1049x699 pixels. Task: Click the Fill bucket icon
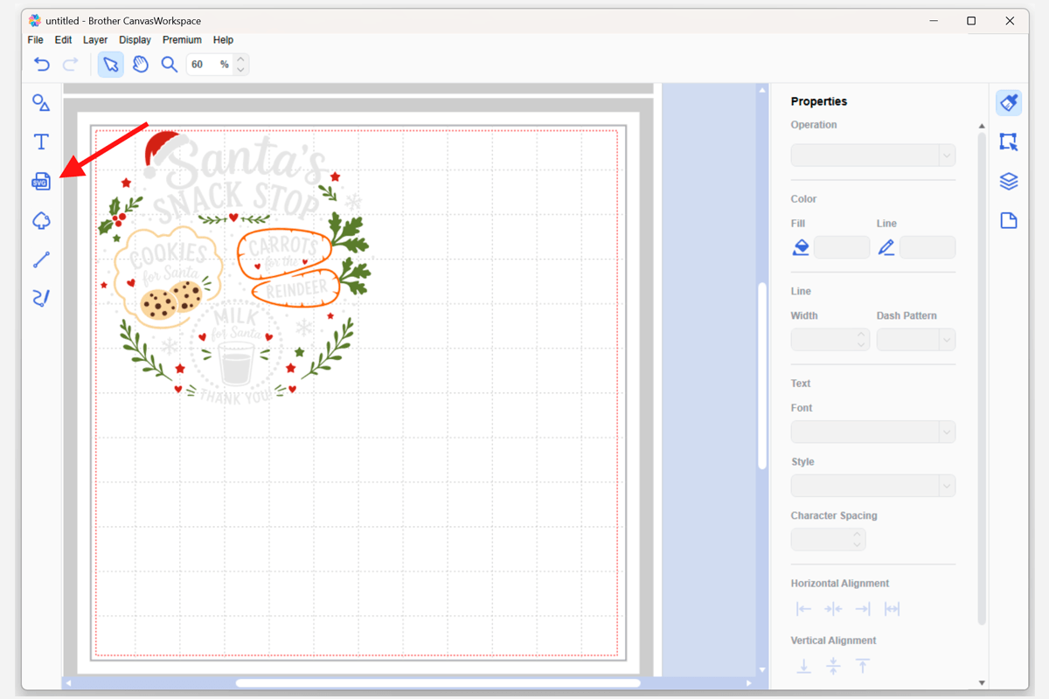800,248
